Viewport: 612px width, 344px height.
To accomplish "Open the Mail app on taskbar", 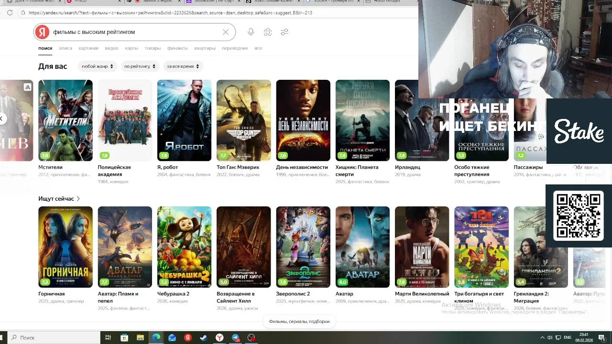I will tap(172, 338).
